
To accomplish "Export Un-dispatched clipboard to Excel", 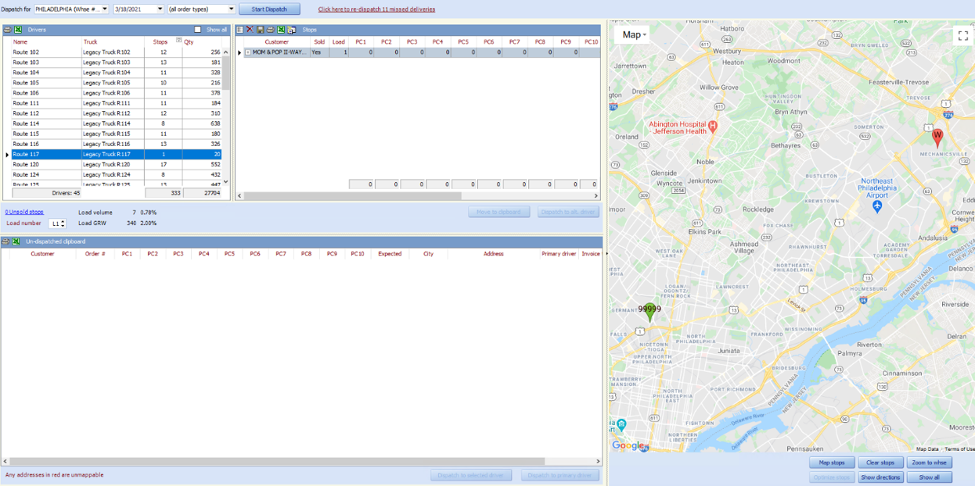I will click(x=16, y=241).
